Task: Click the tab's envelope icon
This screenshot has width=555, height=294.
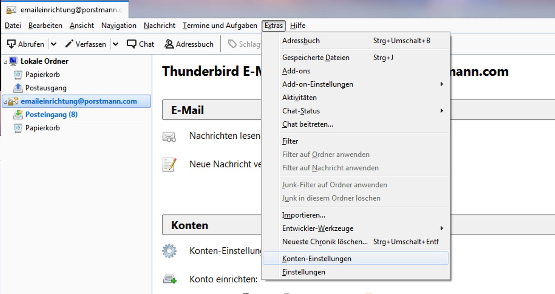Action: 11,10
